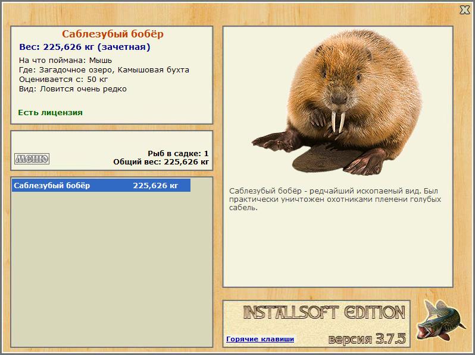Image resolution: width=475 pixels, height=355 pixels.
Task: Click the title Саблезубый бобёр heading
Action: (x=112, y=34)
